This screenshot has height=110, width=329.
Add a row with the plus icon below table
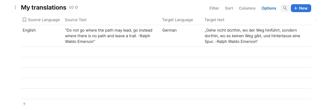point(24,104)
